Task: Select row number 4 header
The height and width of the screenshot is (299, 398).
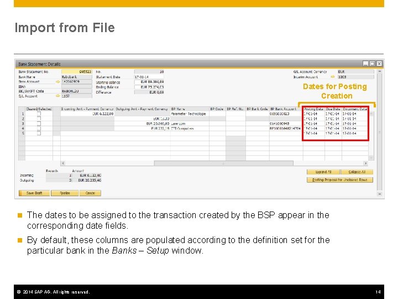Action: click(x=22, y=128)
